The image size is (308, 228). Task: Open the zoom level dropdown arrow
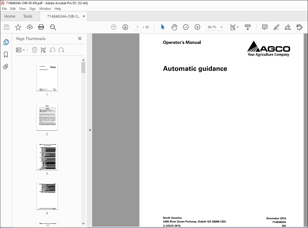222,27
